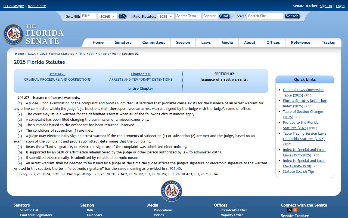The width and height of the screenshot is (348, 218).
Task: Open the Senators menu tab
Action: click(x=123, y=43)
